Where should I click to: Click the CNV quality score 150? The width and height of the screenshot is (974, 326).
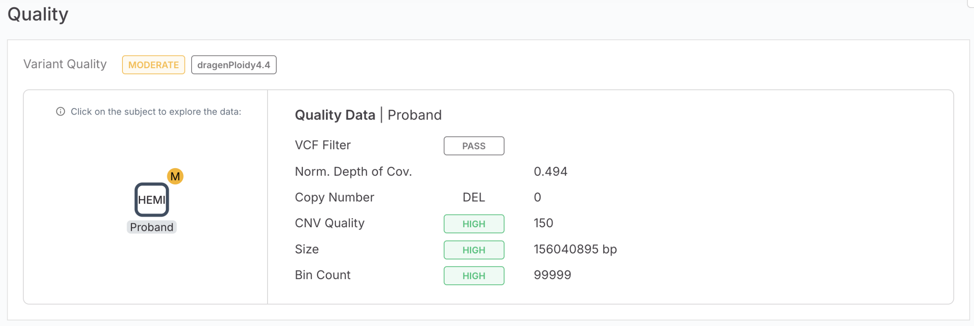pos(543,223)
